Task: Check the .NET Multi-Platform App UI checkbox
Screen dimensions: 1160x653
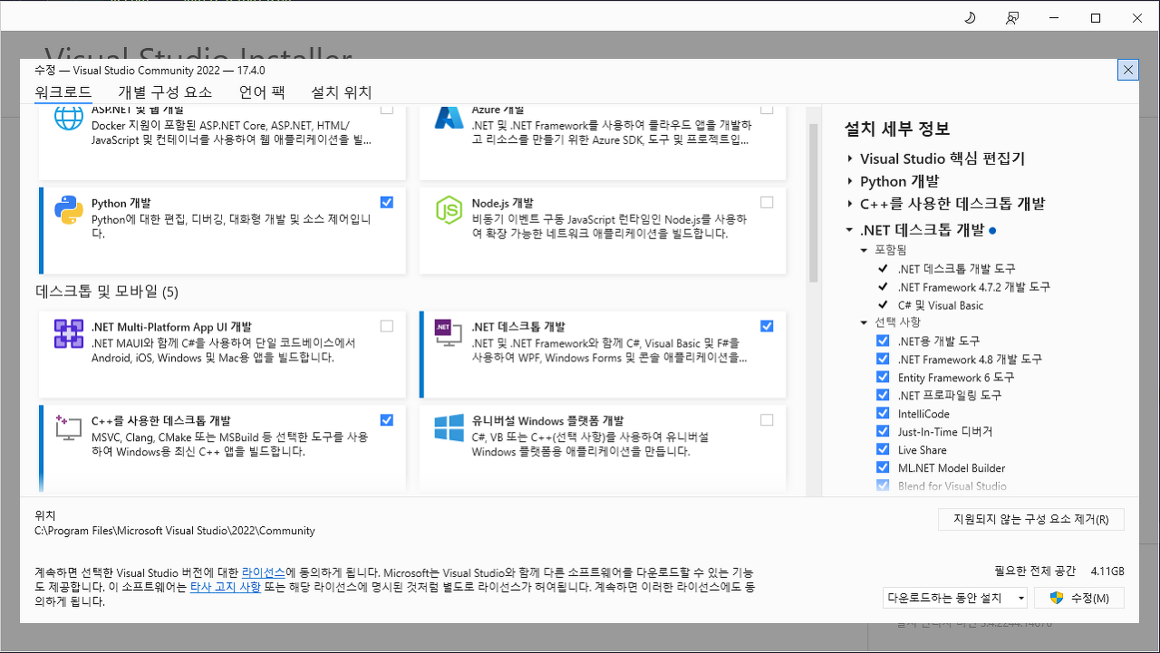Action: pyautogui.click(x=387, y=326)
